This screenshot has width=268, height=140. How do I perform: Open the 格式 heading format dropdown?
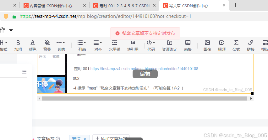3,45
